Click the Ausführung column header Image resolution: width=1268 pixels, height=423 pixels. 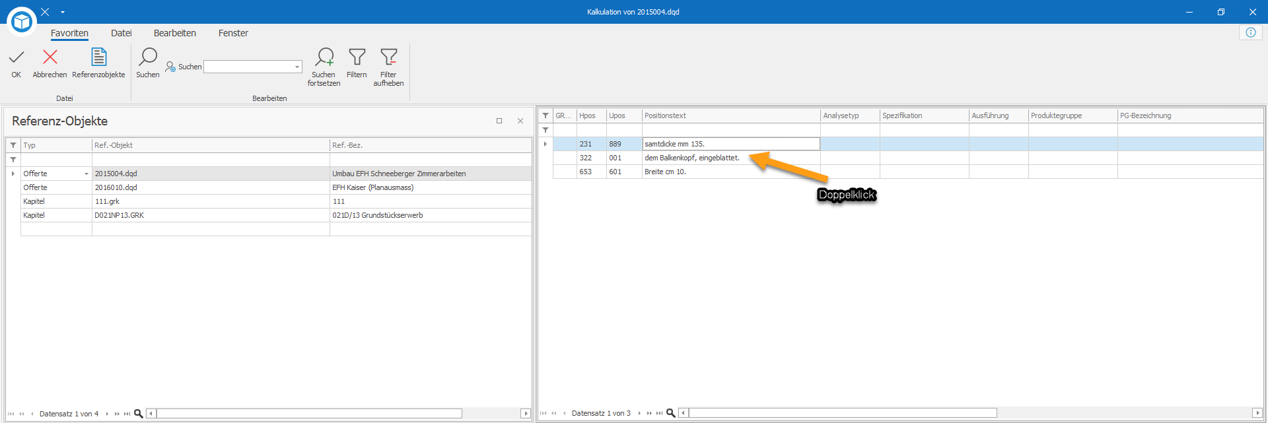pos(999,115)
